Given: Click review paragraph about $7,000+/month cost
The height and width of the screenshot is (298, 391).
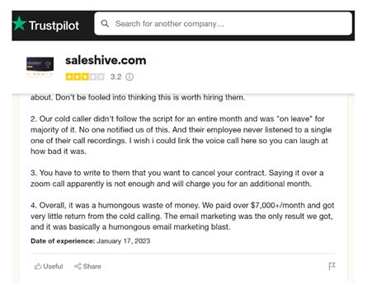Looking at the screenshot, I should (x=182, y=216).
